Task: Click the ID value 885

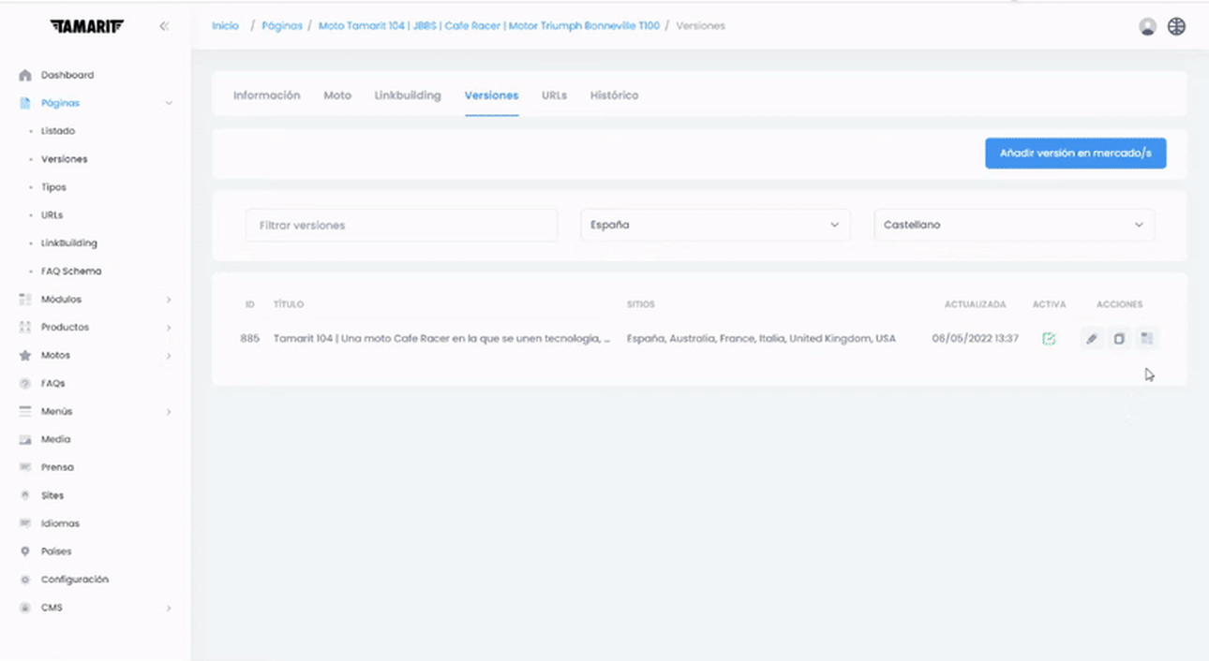Action: click(249, 339)
